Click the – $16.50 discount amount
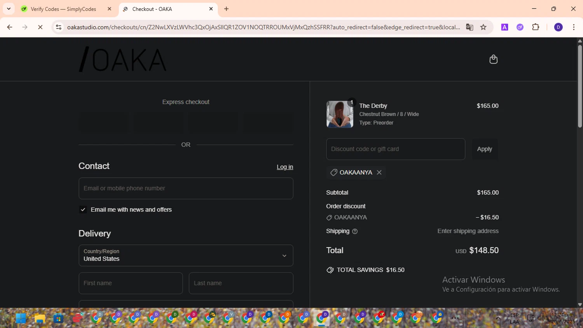This screenshot has width=583, height=328. 487,217
